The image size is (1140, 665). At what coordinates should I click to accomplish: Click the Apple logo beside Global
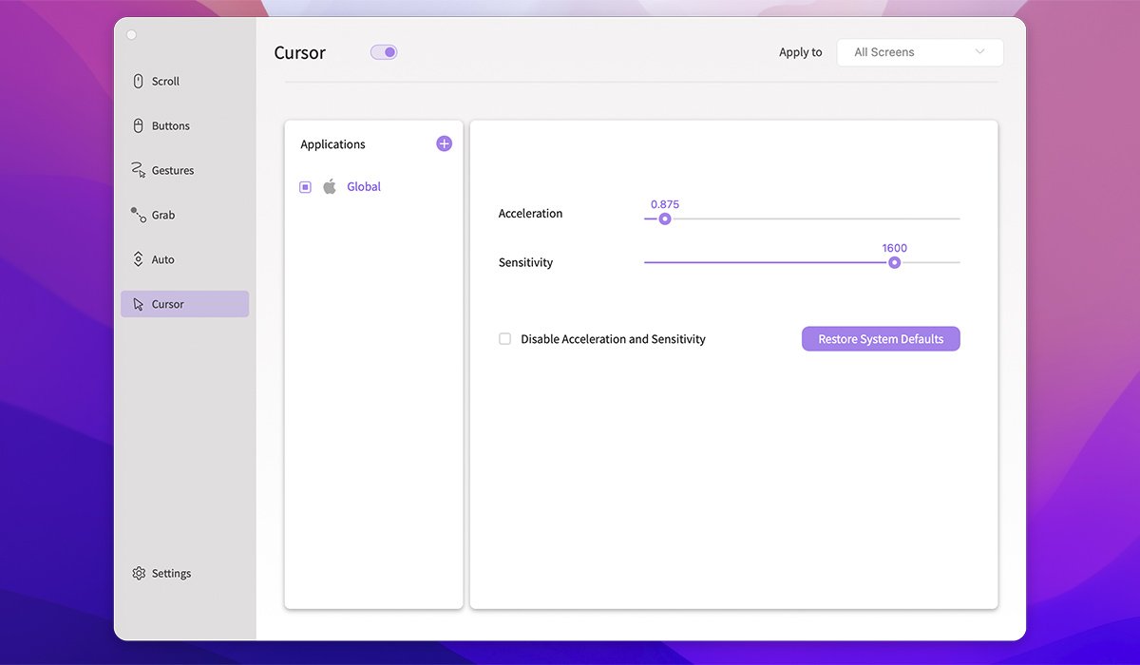pos(330,187)
